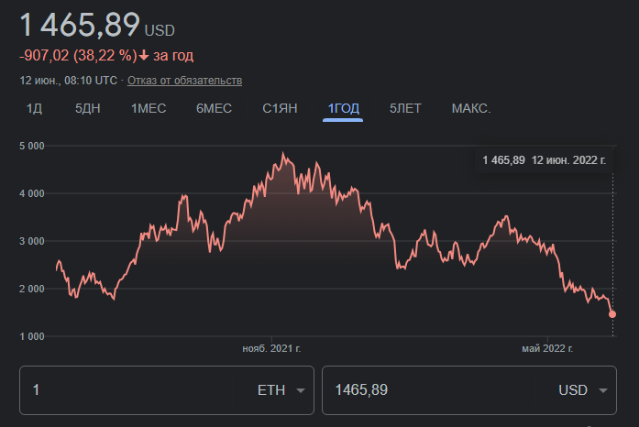Viewport: 639px width, 427px height.
Task: Click the chart tooltip showing 12 июн. 2022
Action: (545, 160)
